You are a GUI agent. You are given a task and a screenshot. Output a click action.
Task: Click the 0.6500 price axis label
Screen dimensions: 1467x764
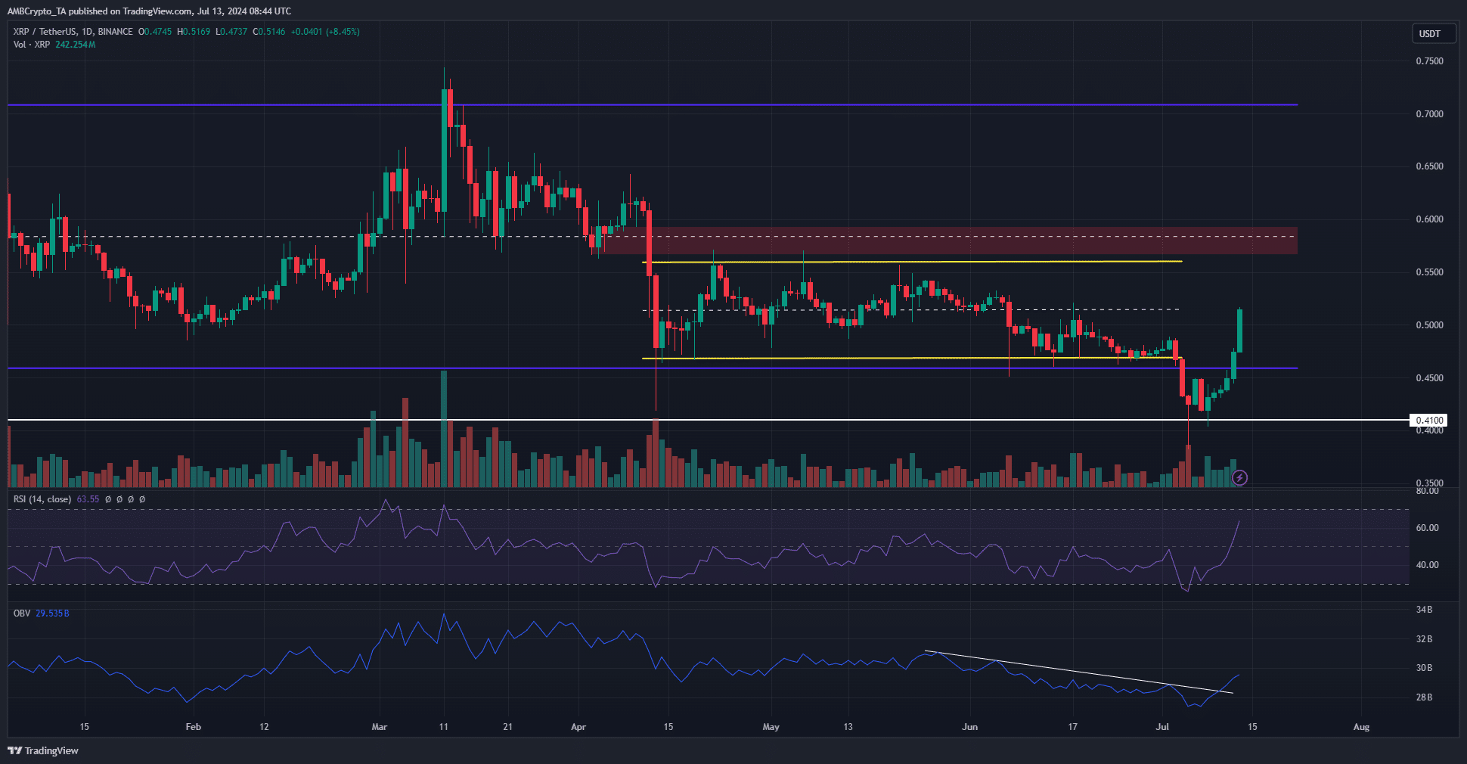pyautogui.click(x=1429, y=166)
